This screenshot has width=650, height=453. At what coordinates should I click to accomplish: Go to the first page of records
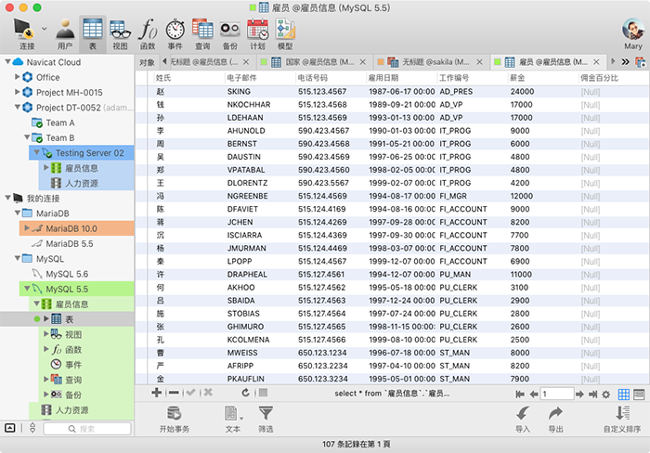click(x=520, y=395)
